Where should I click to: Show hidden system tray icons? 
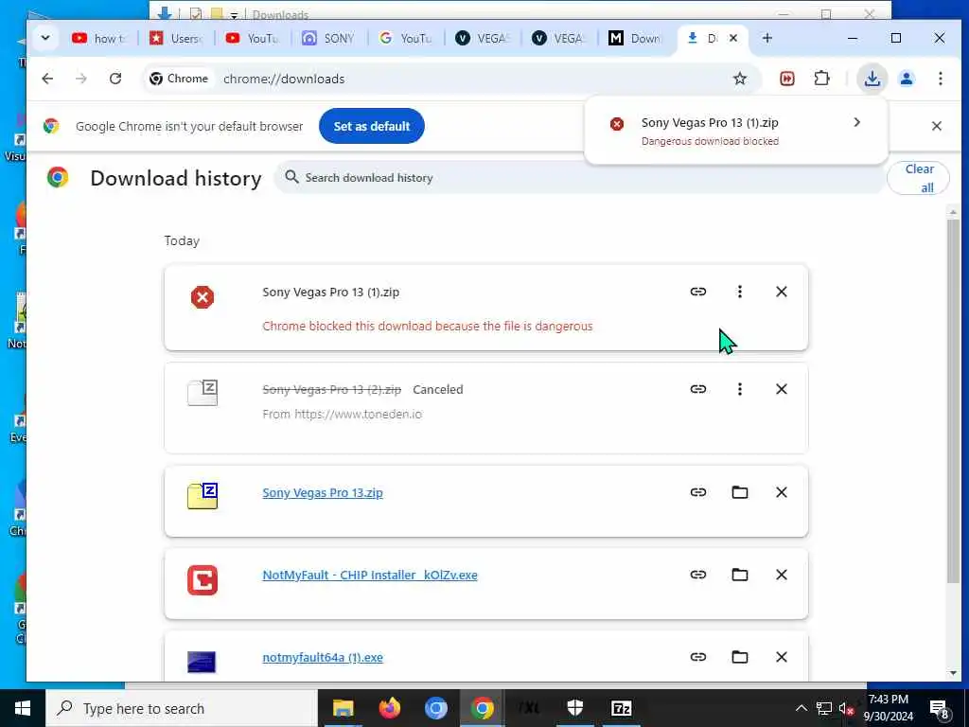click(801, 708)
